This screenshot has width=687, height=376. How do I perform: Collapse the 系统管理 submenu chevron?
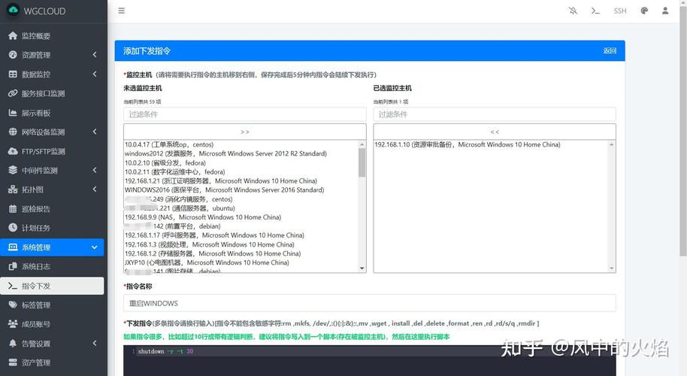coord(95,247)
